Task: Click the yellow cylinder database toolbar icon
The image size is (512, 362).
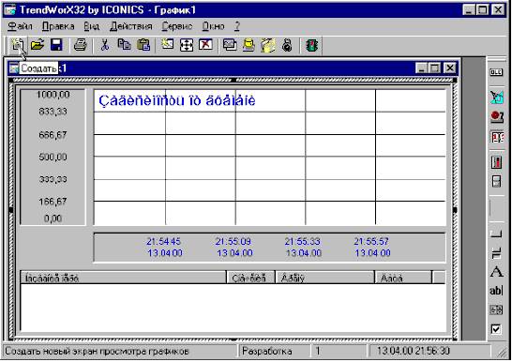Action: [x=248, y=45]
